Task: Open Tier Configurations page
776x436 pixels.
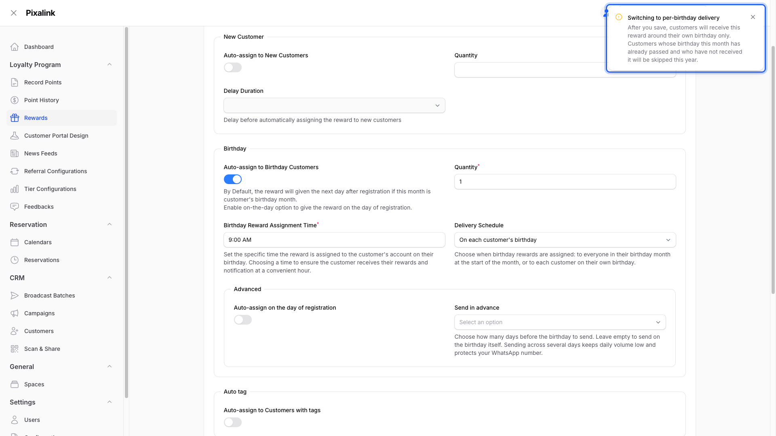Action: click(x=61, y=189)
